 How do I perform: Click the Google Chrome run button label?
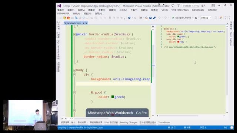(183, 18)
